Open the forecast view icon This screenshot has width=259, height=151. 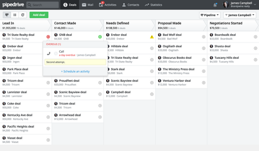click(x=23, y=15)
